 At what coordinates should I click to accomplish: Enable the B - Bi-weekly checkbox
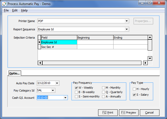click(76, 92)
